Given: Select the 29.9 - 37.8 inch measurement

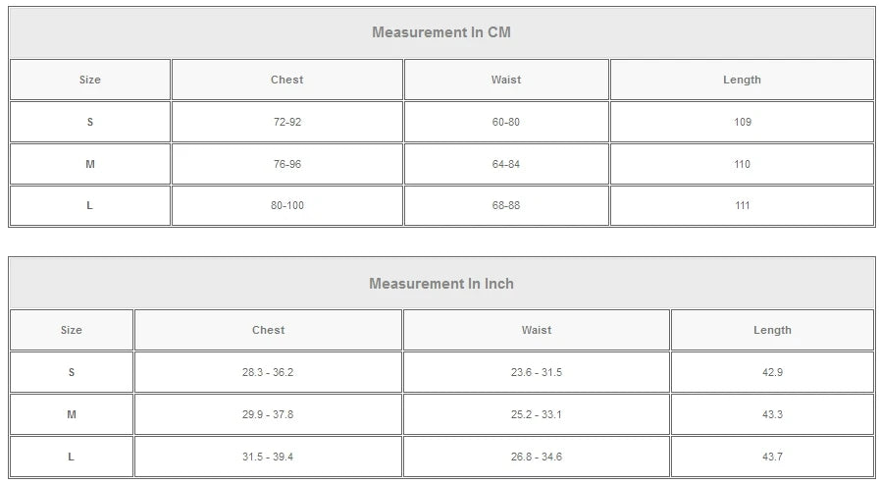Looking at the screenshot, I should [x=268, y=415].
